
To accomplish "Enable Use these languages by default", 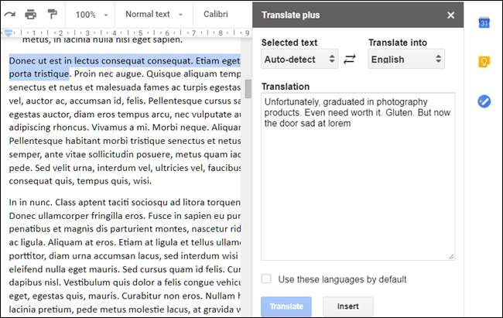I will click(x=266, y=279).
